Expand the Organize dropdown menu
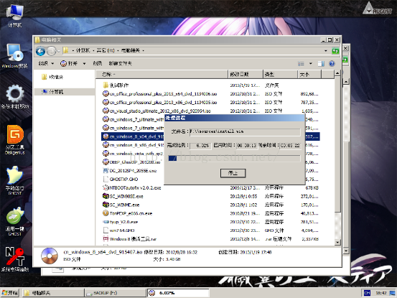The width and height of the screenshot is (397, 298). pyautogui.click(x=46, y=63)
